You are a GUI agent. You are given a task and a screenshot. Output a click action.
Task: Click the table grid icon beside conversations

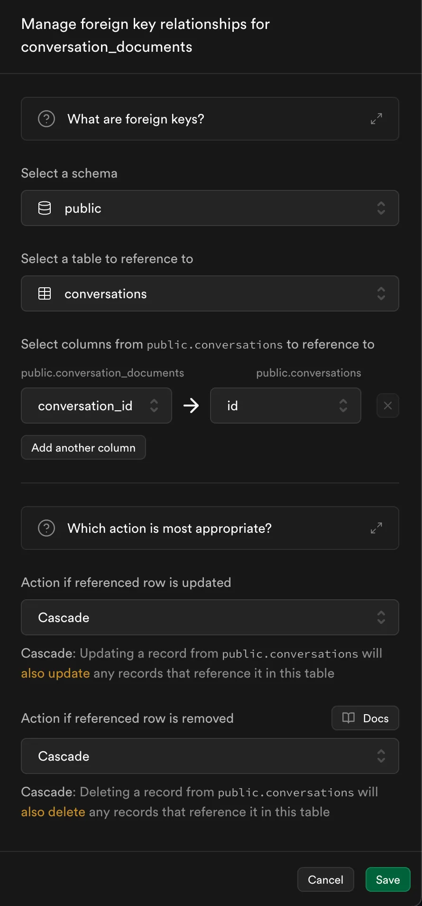click(45, 294)
